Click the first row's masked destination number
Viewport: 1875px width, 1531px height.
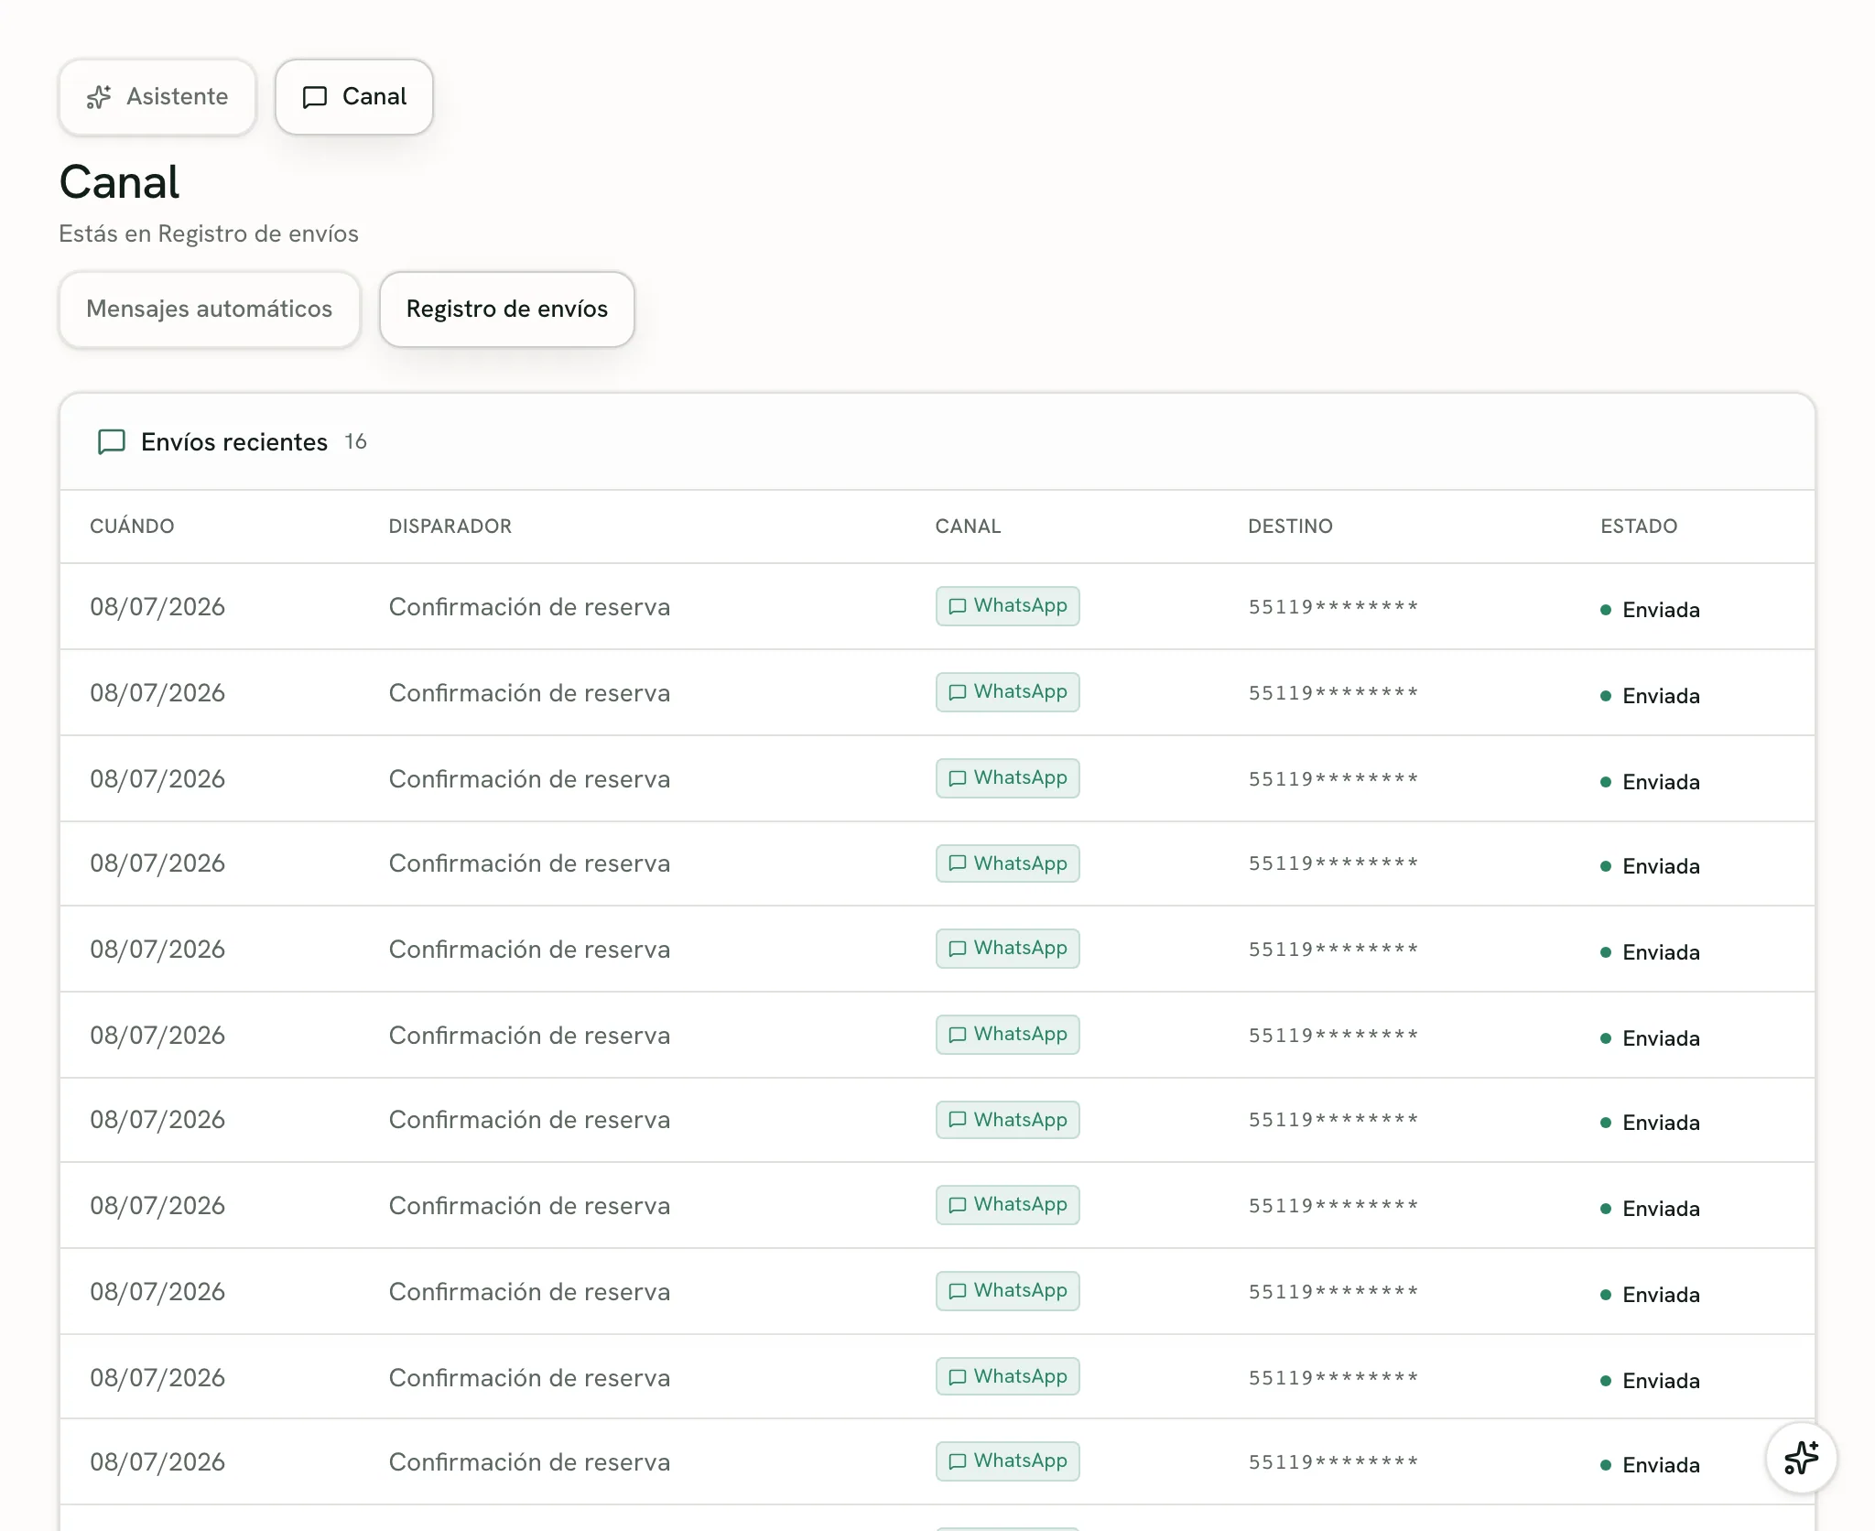[x=1333, y=607]
